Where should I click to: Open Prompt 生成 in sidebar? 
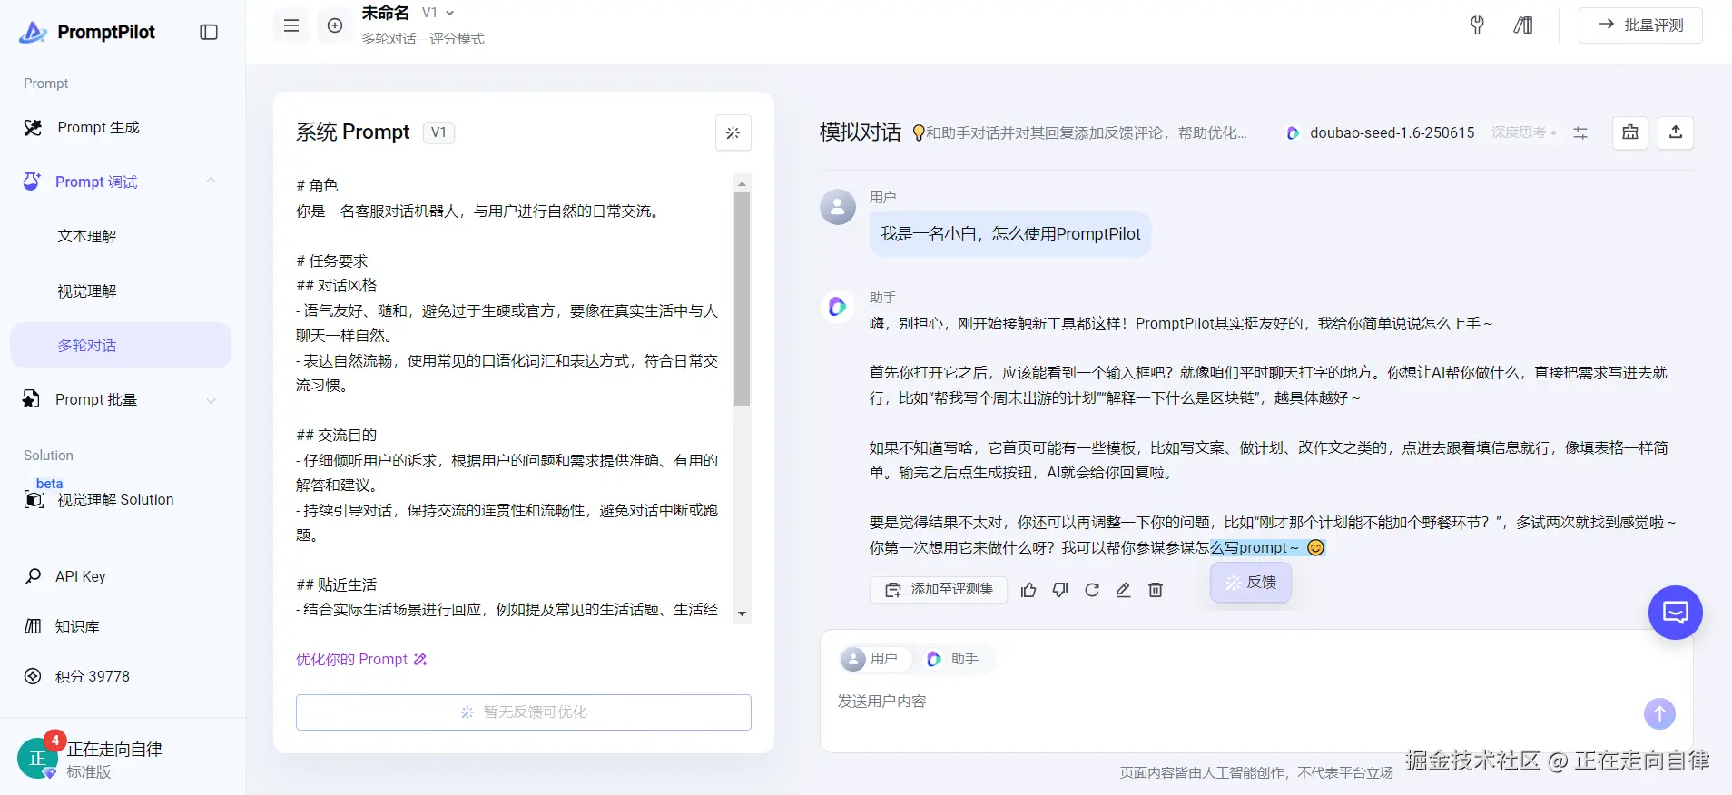[121, 127]
